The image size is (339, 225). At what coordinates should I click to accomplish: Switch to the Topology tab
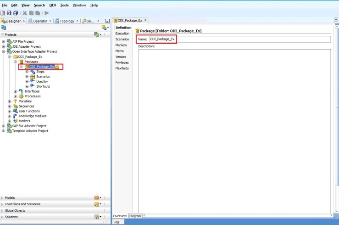pyautogui.click(x=64, y=21)
